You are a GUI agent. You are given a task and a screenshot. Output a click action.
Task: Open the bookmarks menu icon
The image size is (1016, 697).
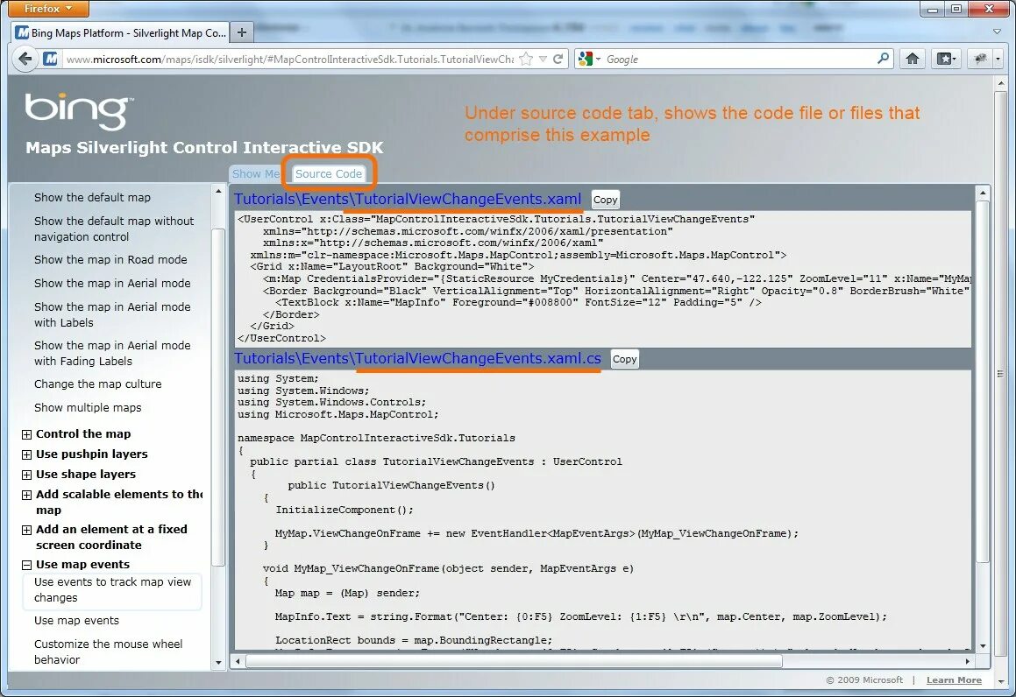(x=947, y=59)
